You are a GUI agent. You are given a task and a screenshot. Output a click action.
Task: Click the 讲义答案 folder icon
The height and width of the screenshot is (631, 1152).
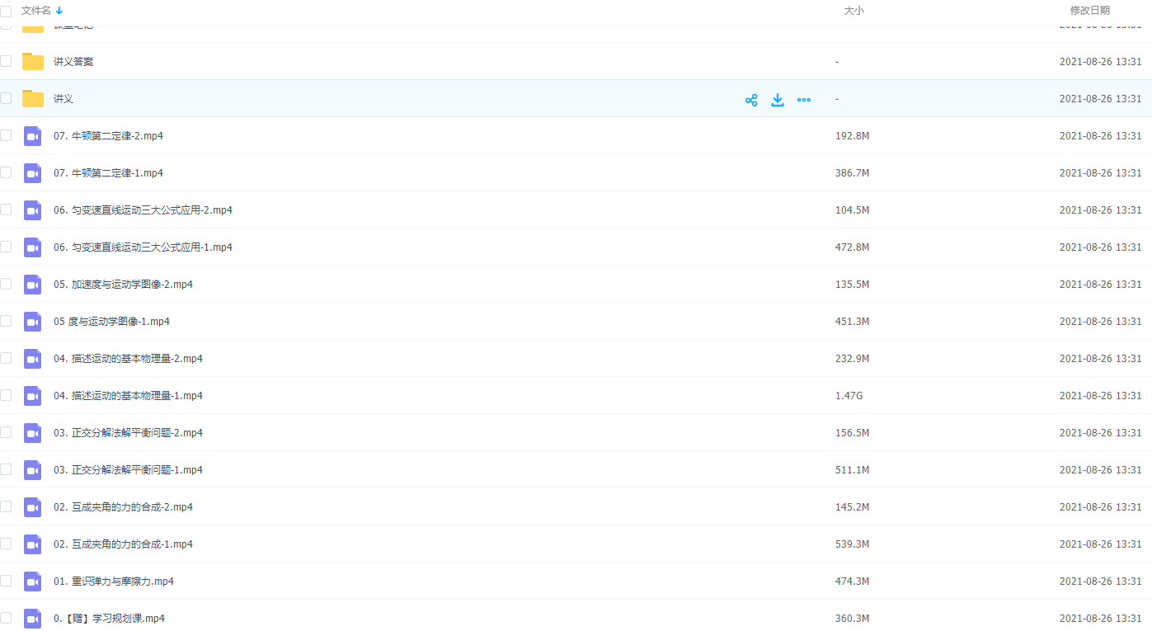[33, 62]
